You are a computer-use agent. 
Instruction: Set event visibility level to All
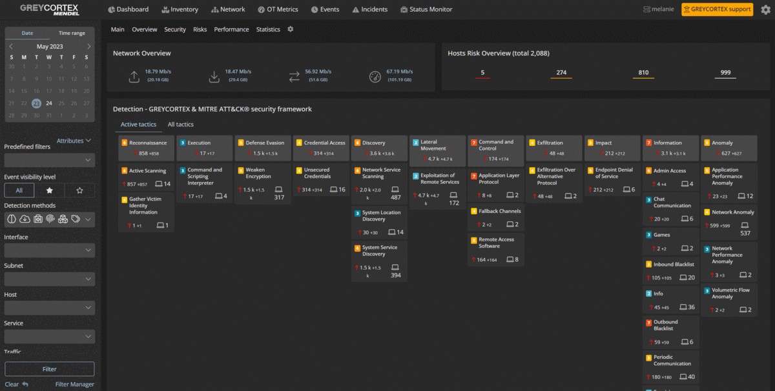[19, 190]
